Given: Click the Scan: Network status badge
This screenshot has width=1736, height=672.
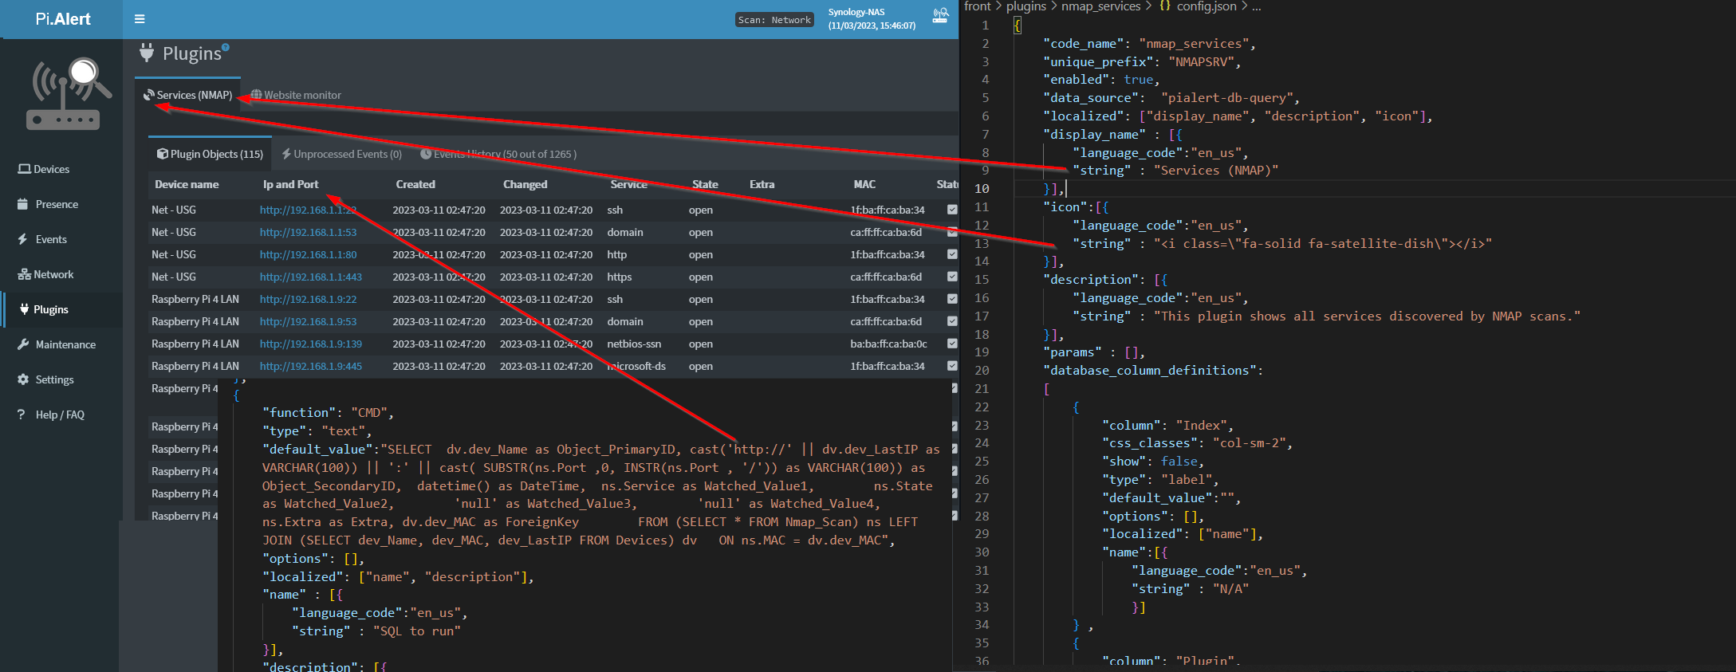Looking at the screenshot, I should pos(774,20).
